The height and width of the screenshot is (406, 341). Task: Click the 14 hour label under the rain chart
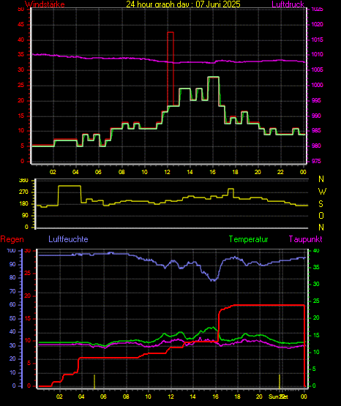(x=192, y=396)
